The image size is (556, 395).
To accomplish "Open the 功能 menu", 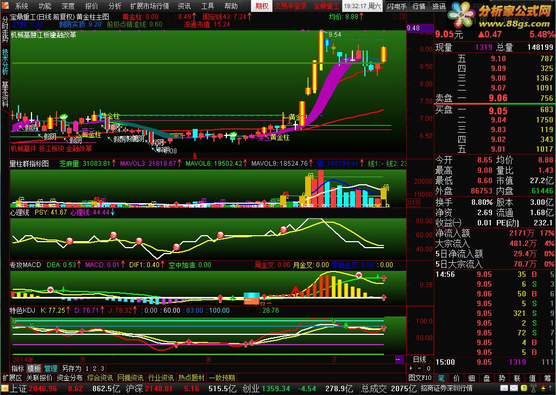I will pos(45,6).
